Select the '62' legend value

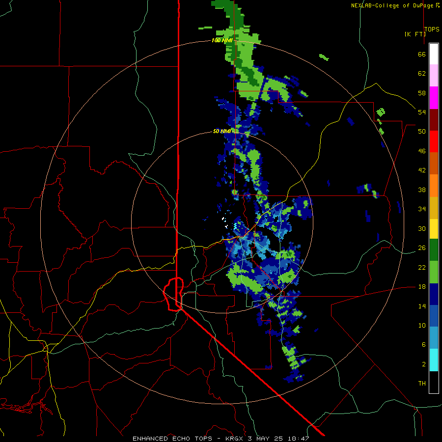[422, 74]
